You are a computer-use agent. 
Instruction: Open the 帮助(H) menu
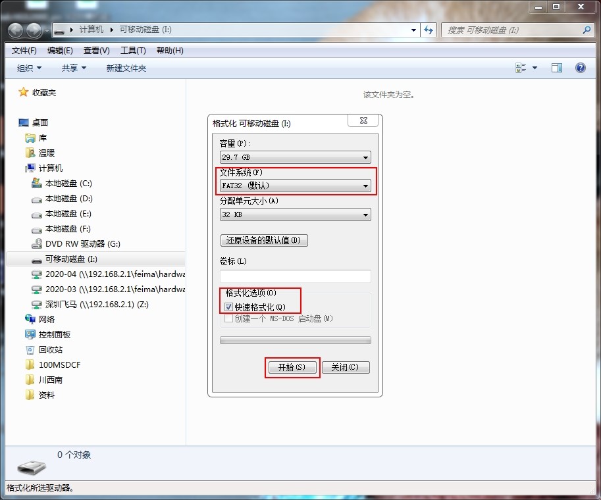click(170, 51)
